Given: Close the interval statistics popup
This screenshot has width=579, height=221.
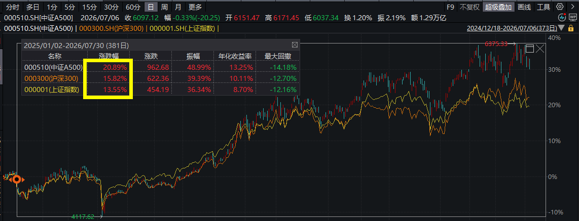Looking at the screenshot, I should [295, 45].
